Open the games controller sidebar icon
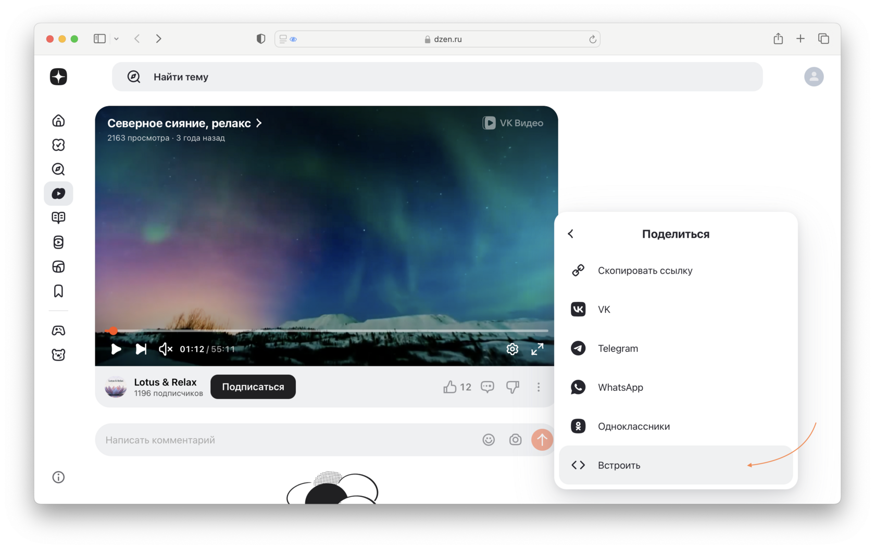 coord(58,330)
